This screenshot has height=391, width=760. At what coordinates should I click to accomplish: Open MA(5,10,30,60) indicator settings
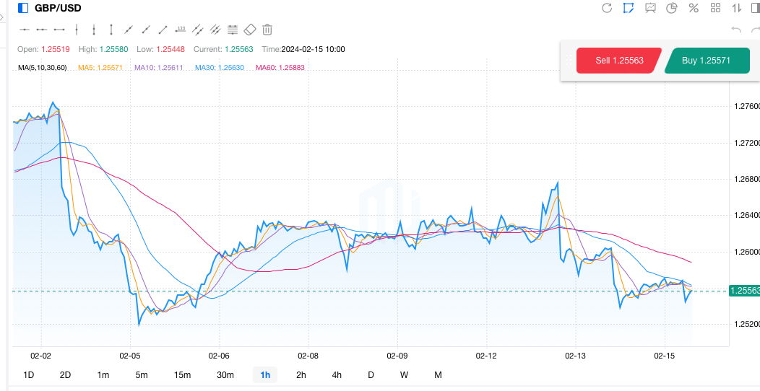(42, 67)
